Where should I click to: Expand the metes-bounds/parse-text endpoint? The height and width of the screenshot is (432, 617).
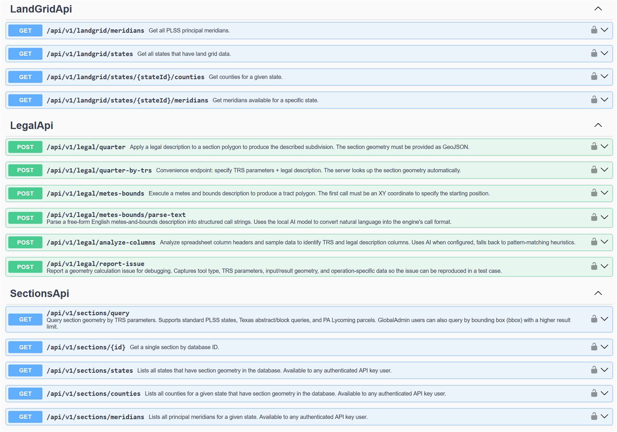pos(605,217)
